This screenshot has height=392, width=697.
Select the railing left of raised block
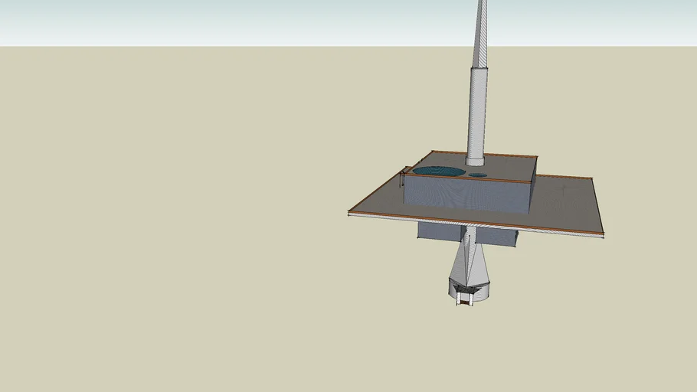point(402,178)
